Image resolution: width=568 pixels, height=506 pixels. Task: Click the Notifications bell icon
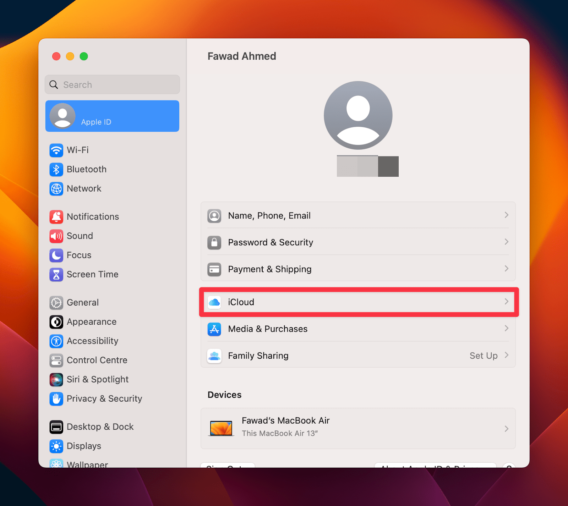coord(56,217)
